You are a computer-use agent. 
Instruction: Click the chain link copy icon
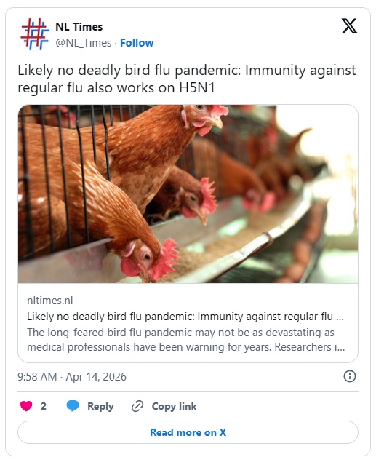pyautogui.click(x=137, y=406)
